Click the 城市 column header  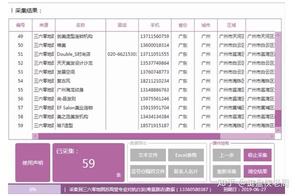(x=206, y=25)
